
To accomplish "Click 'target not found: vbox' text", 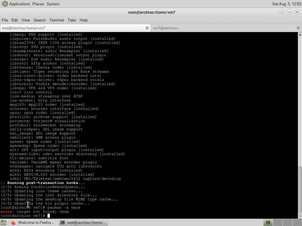I will 42,212.
